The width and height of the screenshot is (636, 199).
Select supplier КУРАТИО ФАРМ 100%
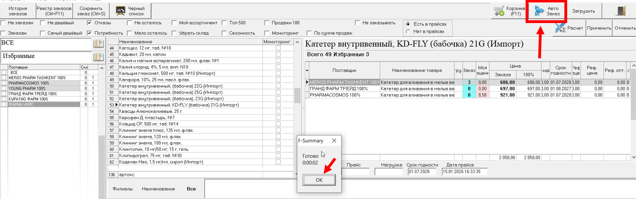pos(44,99)
